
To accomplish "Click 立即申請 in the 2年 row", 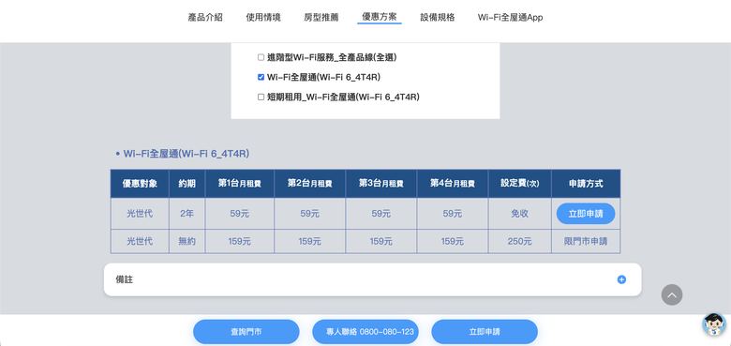I will (x=586, y=214).
